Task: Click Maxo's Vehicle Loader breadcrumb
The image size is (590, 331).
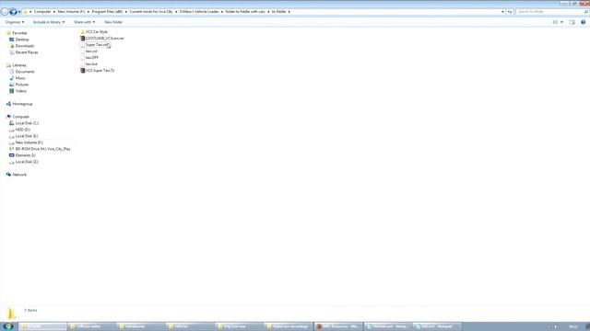Action: 199,12
